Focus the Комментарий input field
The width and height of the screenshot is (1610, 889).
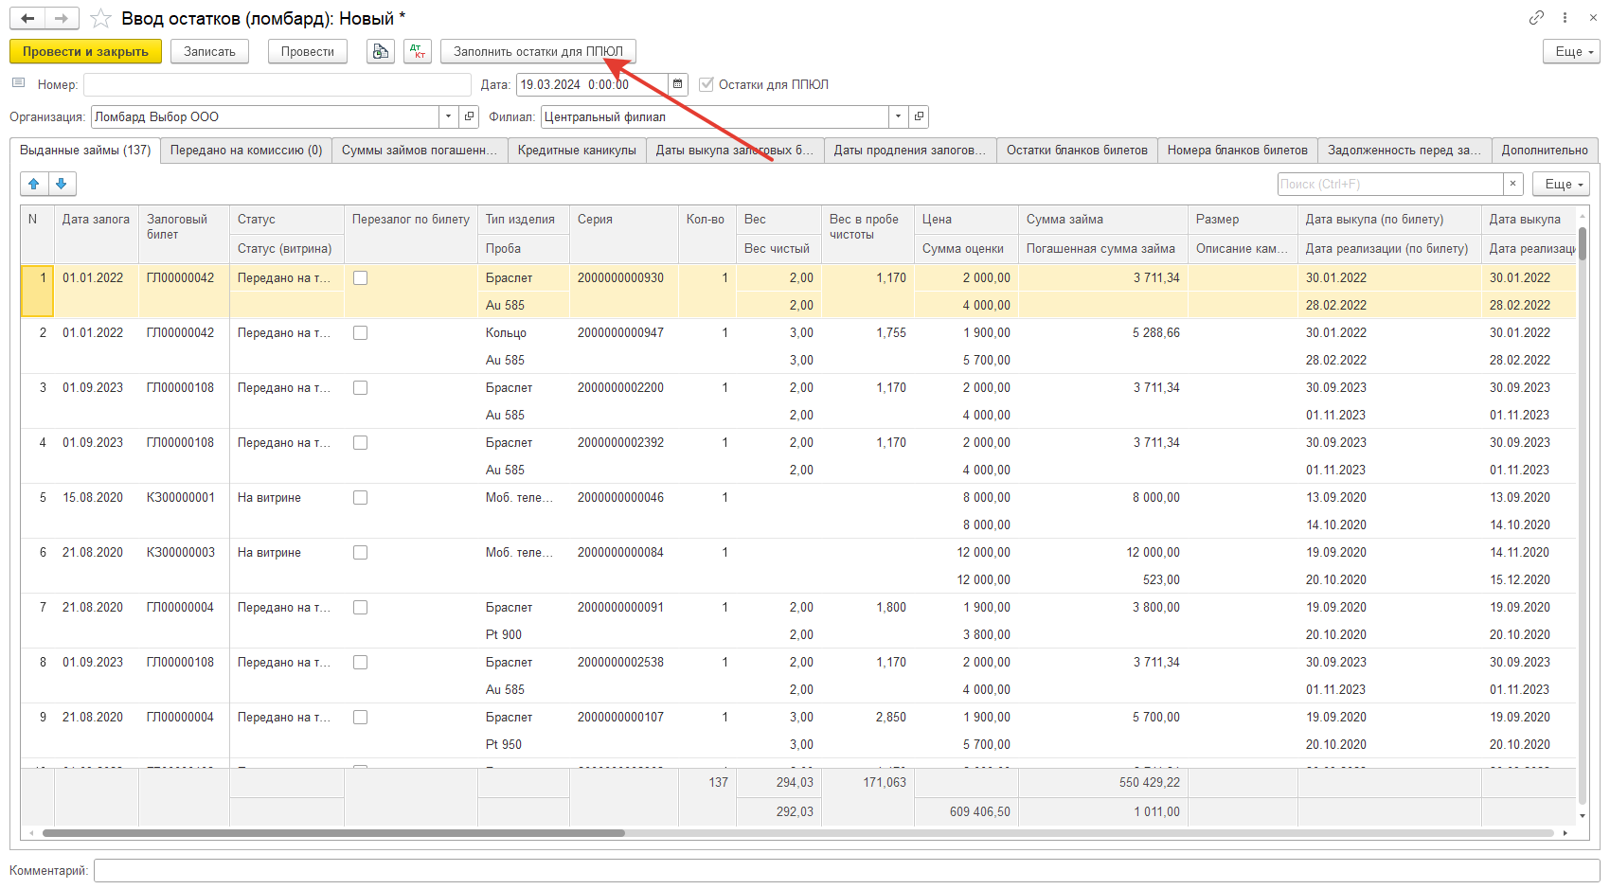847,870
